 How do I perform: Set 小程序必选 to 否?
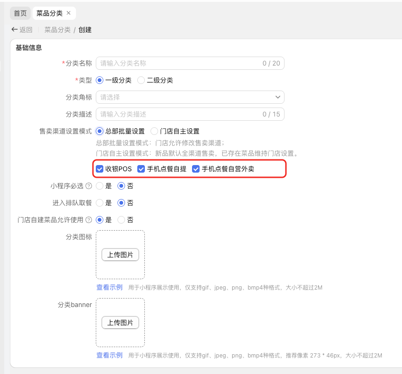[121, 186]
